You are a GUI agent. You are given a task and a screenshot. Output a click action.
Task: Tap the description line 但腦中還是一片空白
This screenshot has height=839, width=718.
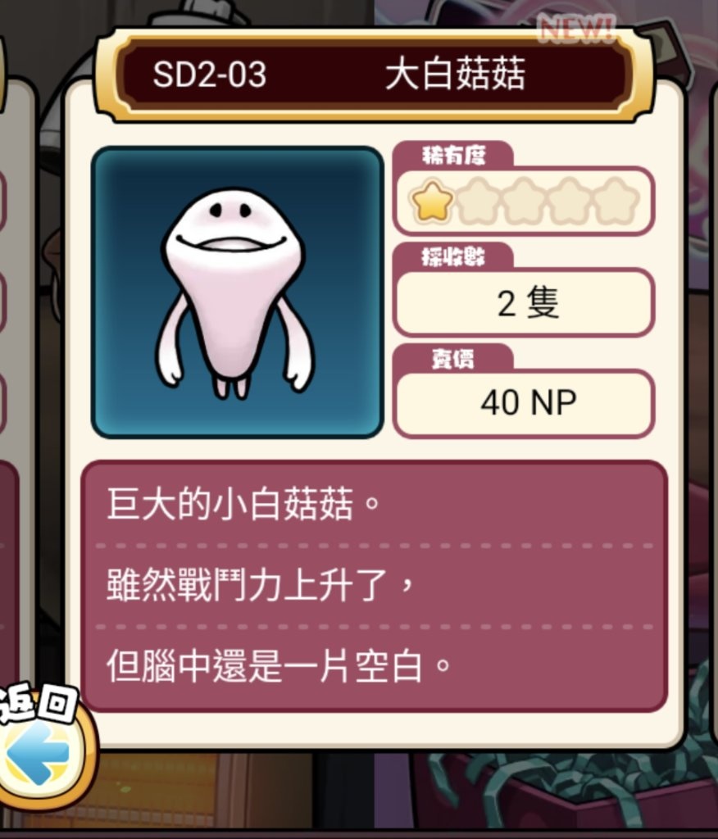tap(279, 666)
